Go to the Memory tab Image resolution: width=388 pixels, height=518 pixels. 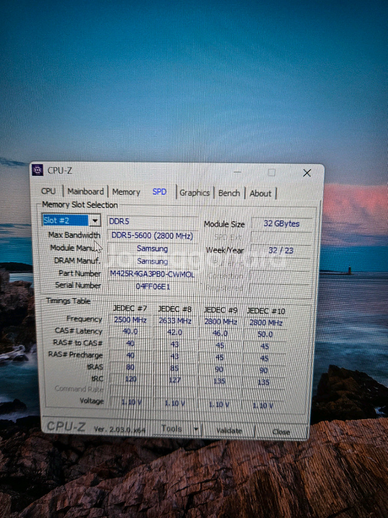click(126, 192)
